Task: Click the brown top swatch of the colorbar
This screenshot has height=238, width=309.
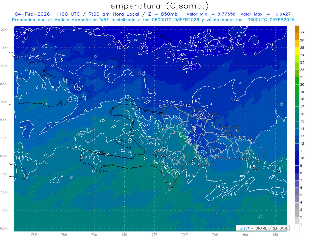Action: (x=297, y=29)
